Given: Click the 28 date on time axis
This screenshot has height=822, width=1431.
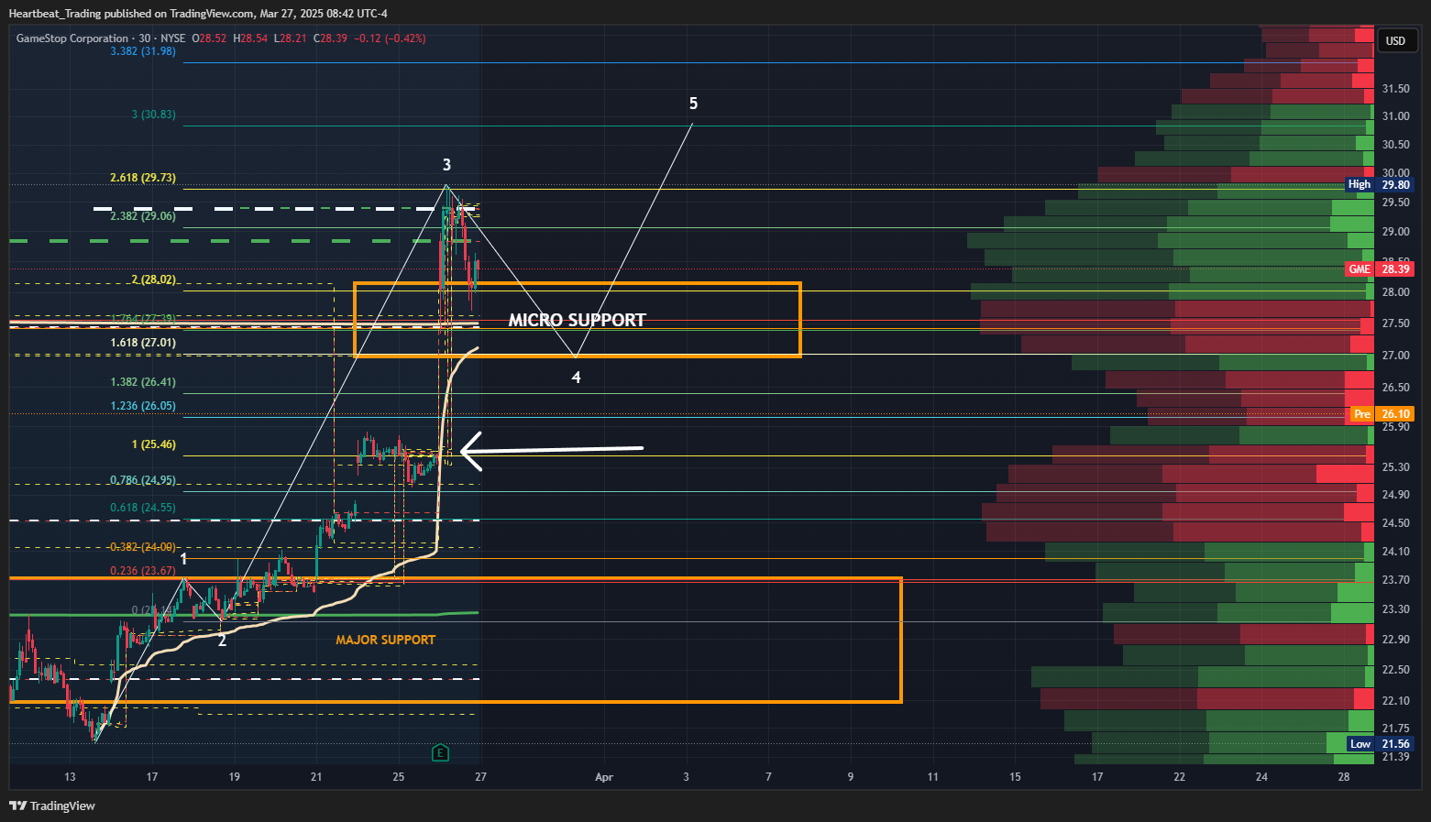Looking at the screenshot, I should [x=1344, y=777].
